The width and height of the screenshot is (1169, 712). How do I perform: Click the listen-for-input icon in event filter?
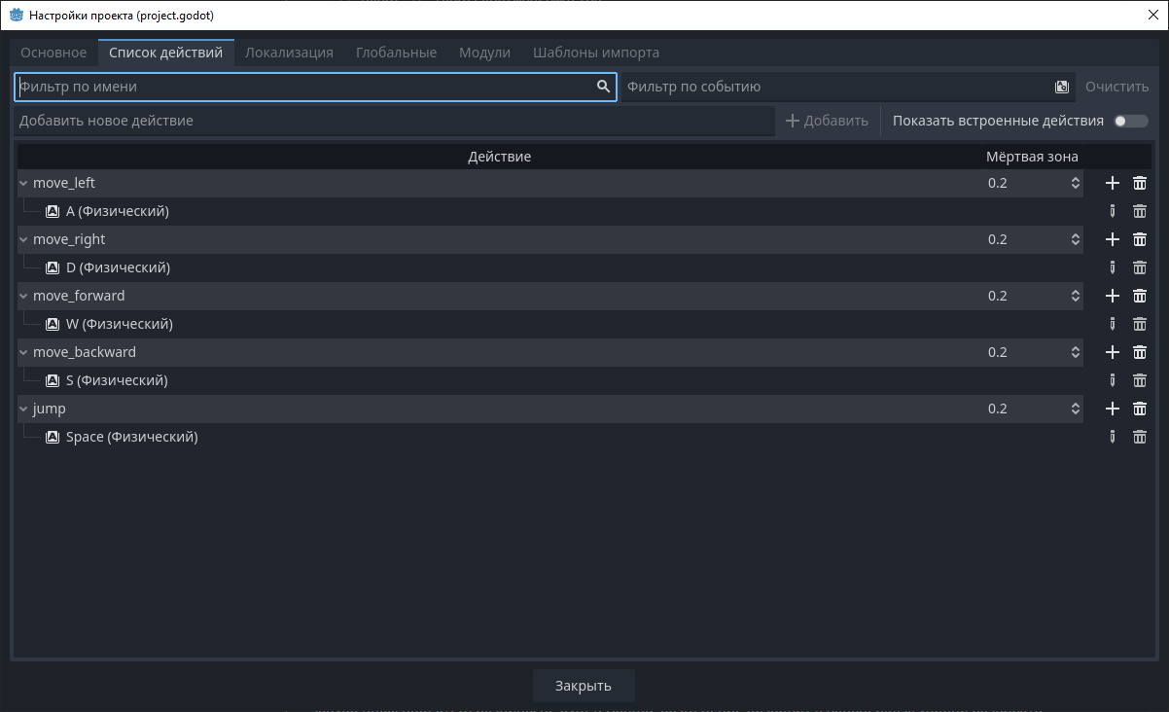tap(1062, 87)
